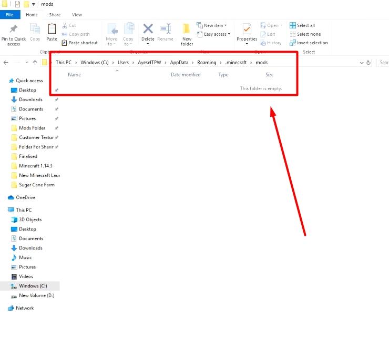Click the Rename icon
The image size is (389, 338).
pyautogui.click(x=166, y=28)
